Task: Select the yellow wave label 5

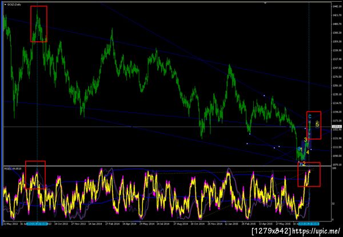Action: [x=318, y=124]
